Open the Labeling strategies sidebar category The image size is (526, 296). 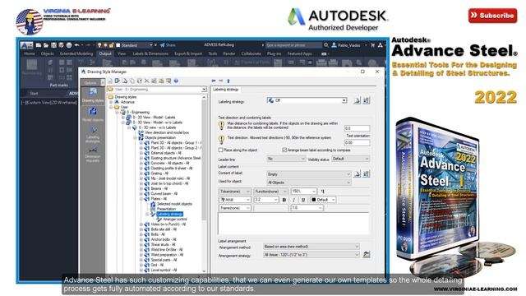tap(93, 134)
